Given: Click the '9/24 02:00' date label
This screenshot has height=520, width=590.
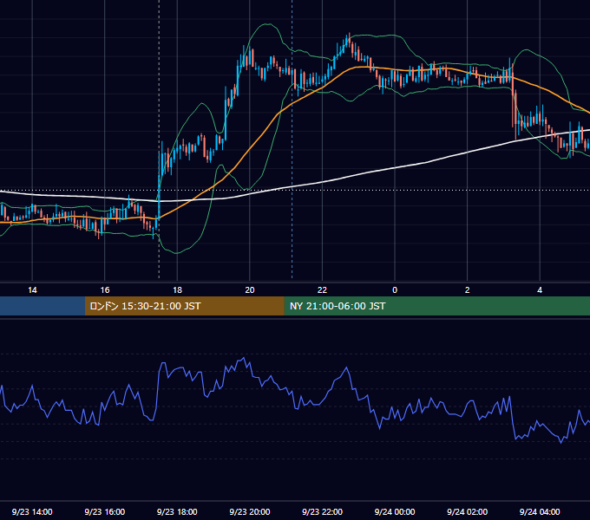Looking at the screenshot, I should click(x=467, y=511).
